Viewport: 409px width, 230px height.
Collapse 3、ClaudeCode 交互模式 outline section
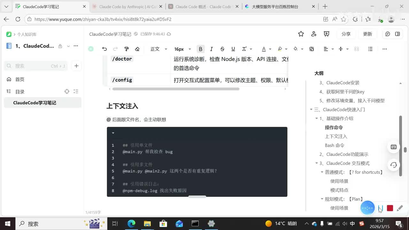click(317, 163)
